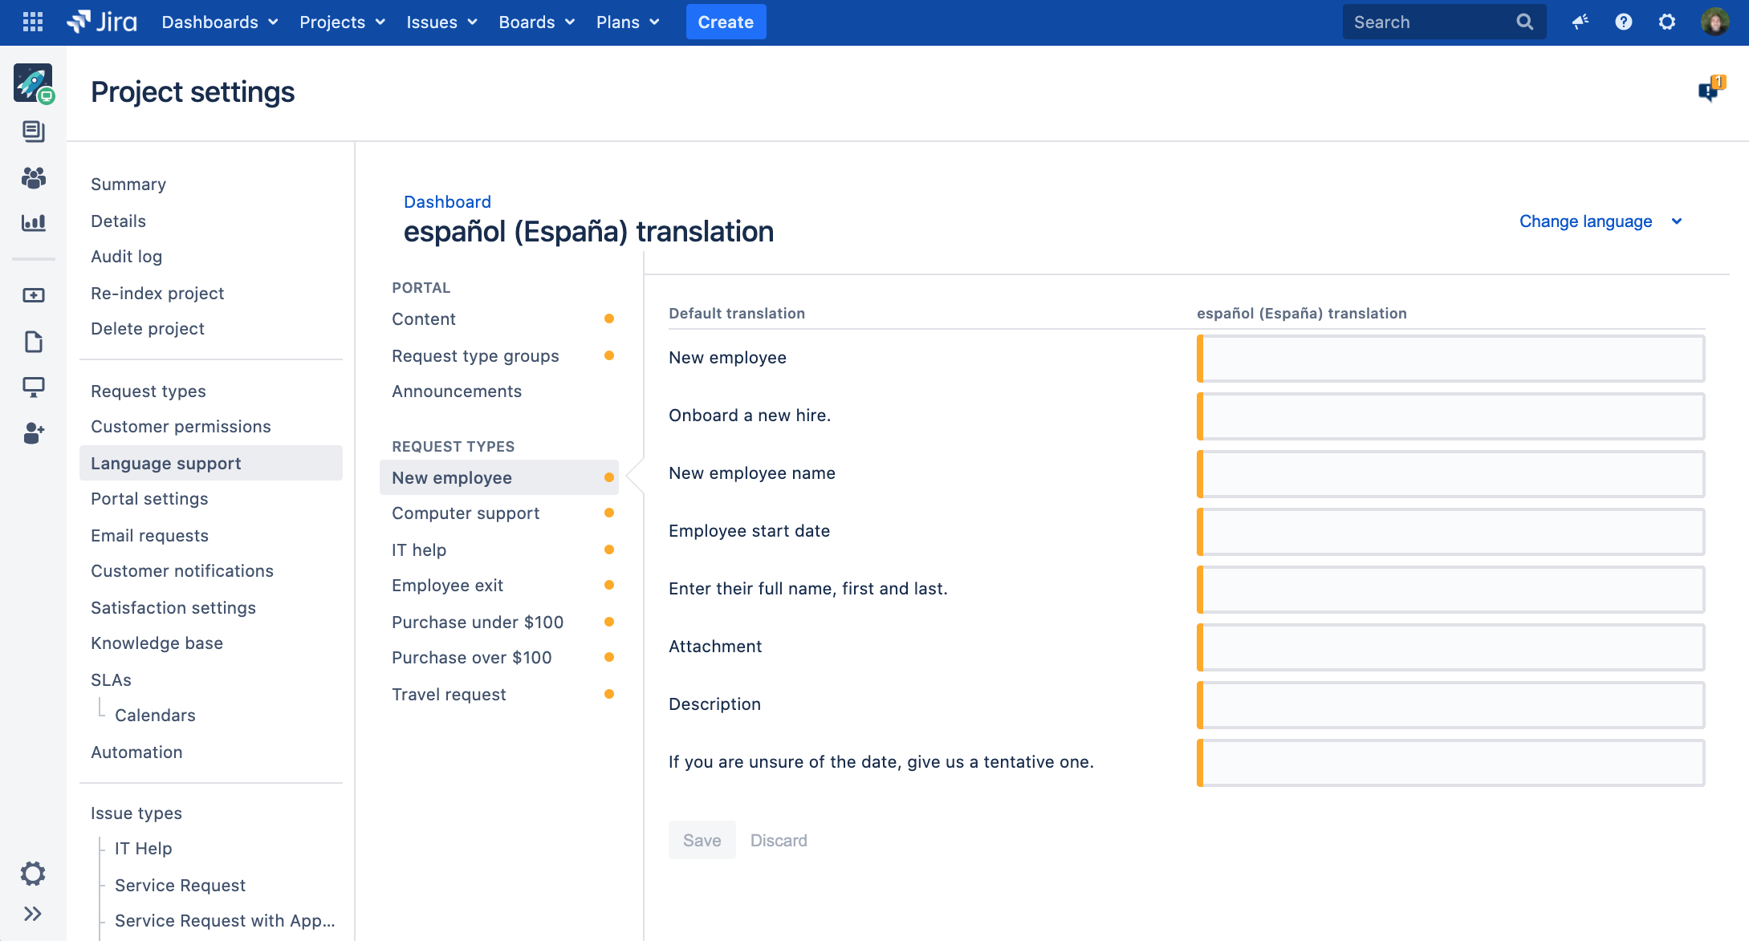Expand the sidebar with double chevron
The width and height of the screenshot is (1749, 941).
tap(33, 914)
